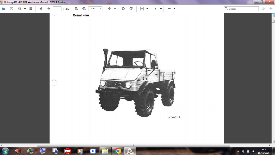Print the document using the printer icon
The height and width of the screenshot is (155, 275).
click(20, 9)
